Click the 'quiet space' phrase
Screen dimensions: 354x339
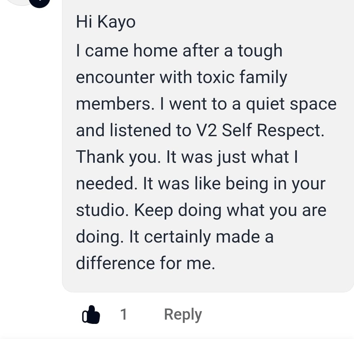(x=291, y=104)
